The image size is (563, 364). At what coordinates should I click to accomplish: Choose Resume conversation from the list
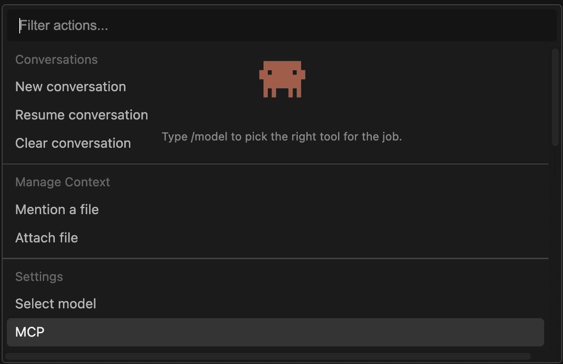tap(81, 115)
